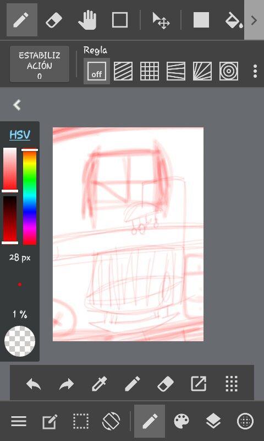Open ruler options three-dot menu
This screenshot has height=441, width=264.
[x=255, y=71]
